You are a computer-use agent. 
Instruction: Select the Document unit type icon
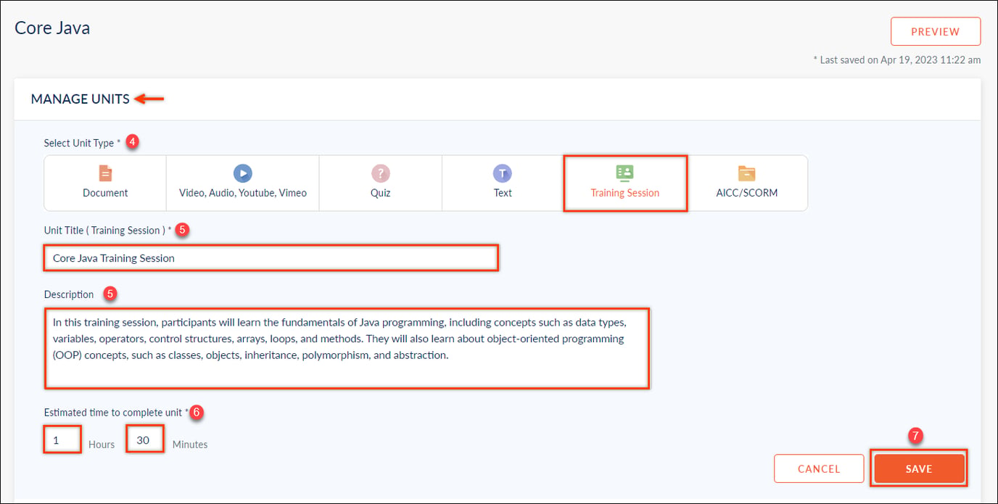105,173
